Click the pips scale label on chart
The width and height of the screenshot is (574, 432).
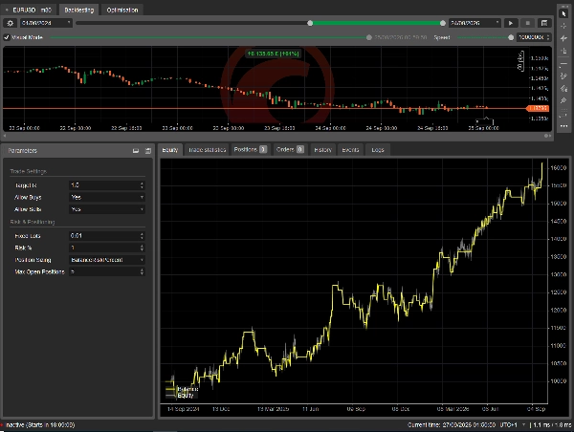point(520,61)
